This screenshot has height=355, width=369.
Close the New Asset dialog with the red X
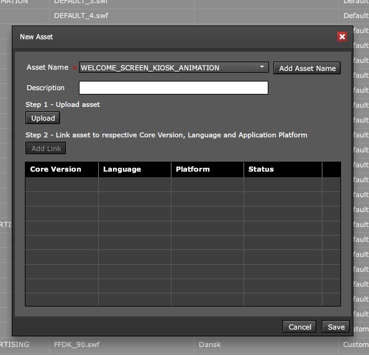[x=342, y=37]
